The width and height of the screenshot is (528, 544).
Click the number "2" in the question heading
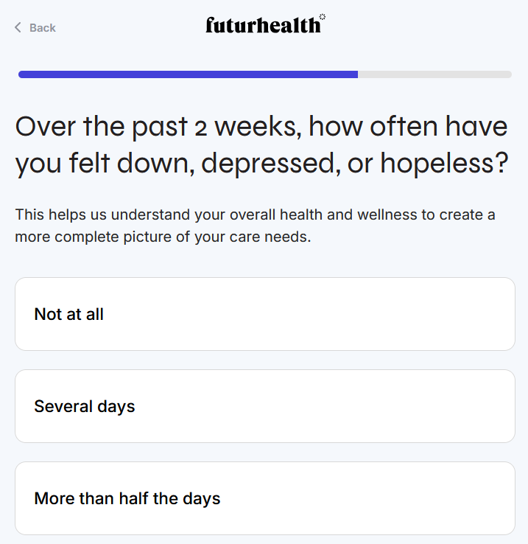click(x=200, y=128)
